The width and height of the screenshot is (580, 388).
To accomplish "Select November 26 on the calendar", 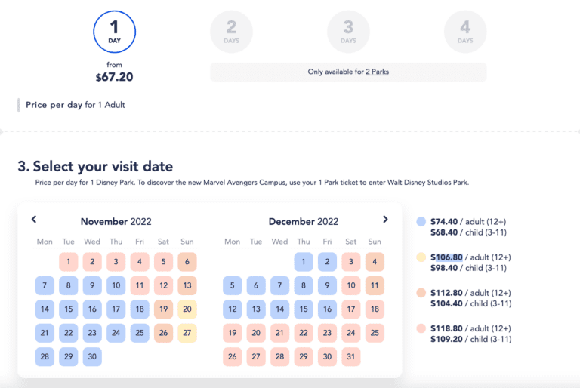I will (x=162, y=332).
